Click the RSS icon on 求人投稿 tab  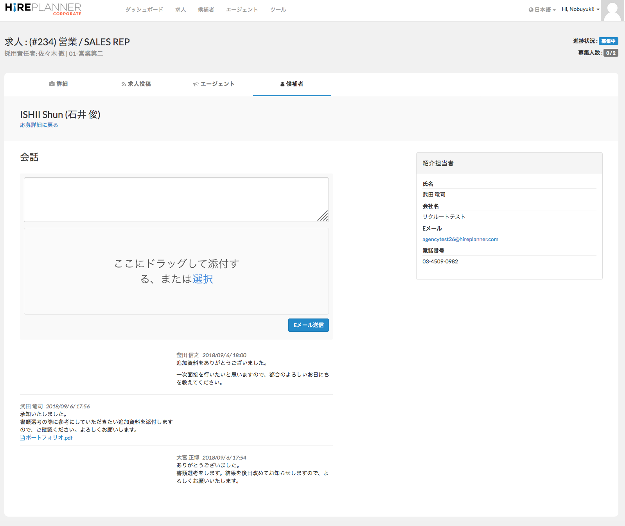pyautogui.click(x=124, y=84)
